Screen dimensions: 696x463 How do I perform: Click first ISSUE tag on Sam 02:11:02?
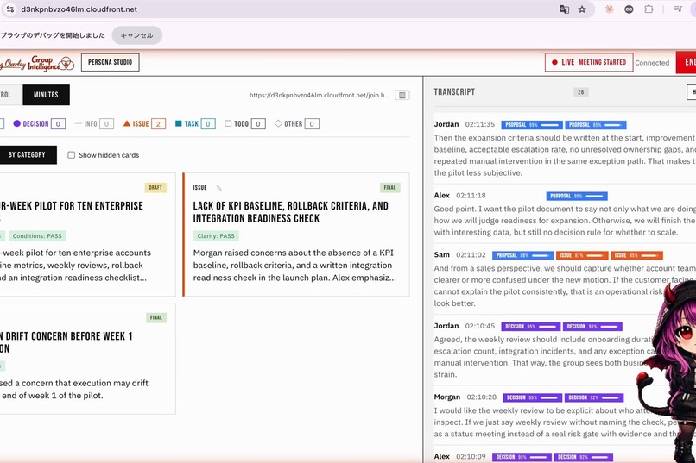[582, 256]
